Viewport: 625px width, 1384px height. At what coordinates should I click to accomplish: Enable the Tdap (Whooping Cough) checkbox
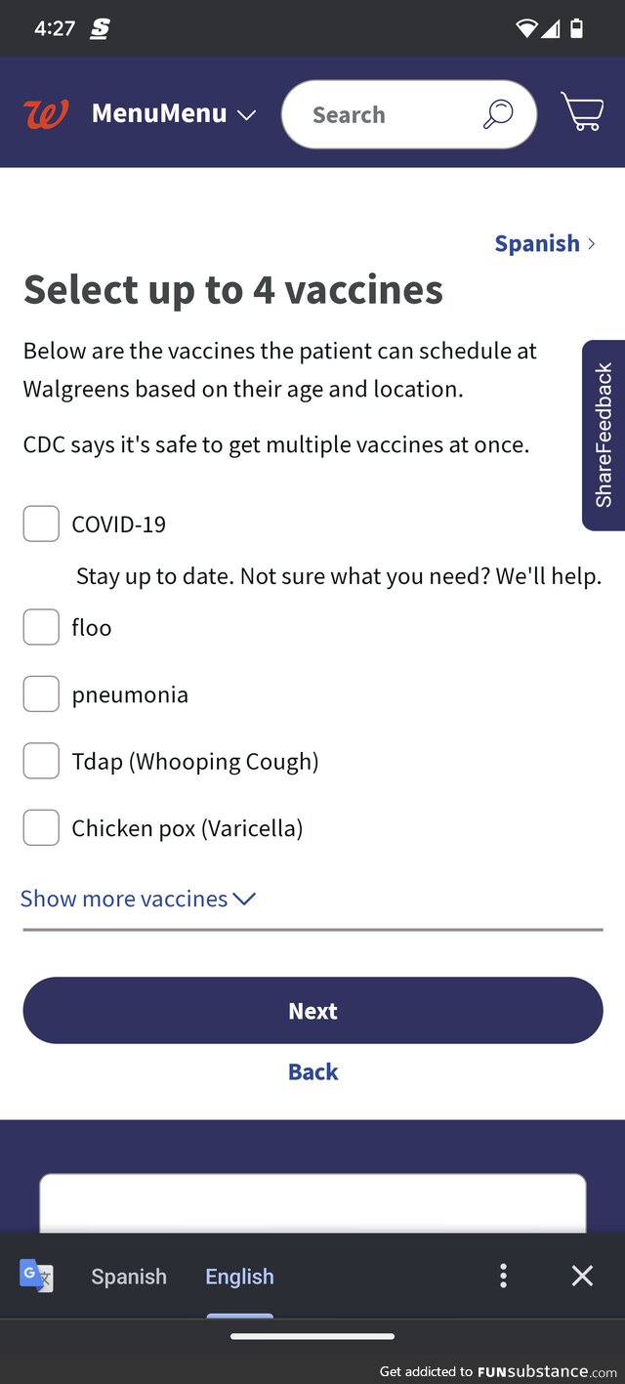(41, 761)
